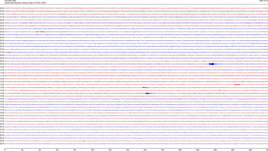
Task: Click the blue seismic burst on the 14:30 trace
Action: tap(148, 93)
